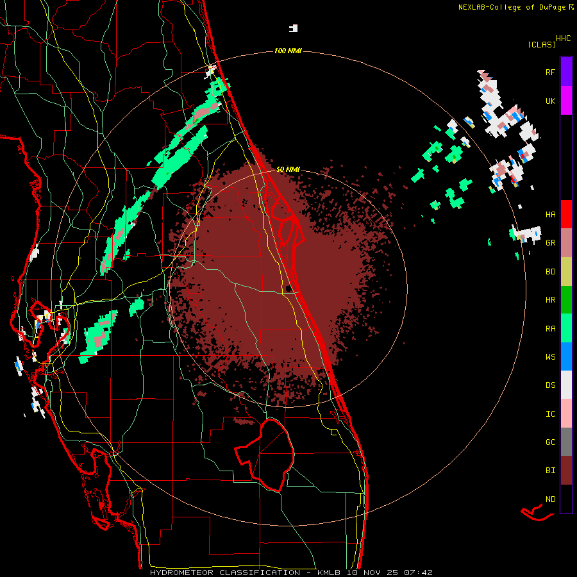The height and width of the screenshot is (577, 577).
Task: Click the "HYDROMETEOR CLASSIFICATION" title text
Action: click(226, 573)
